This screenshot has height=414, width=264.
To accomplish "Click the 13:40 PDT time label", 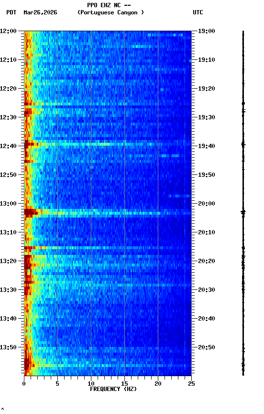I will tap(8, 319).
